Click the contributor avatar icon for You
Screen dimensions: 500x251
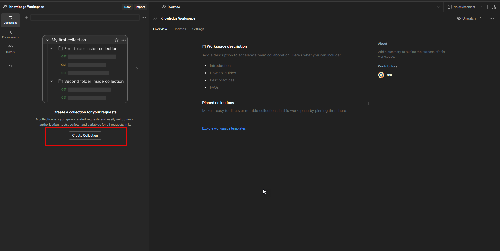pos(381,75)
